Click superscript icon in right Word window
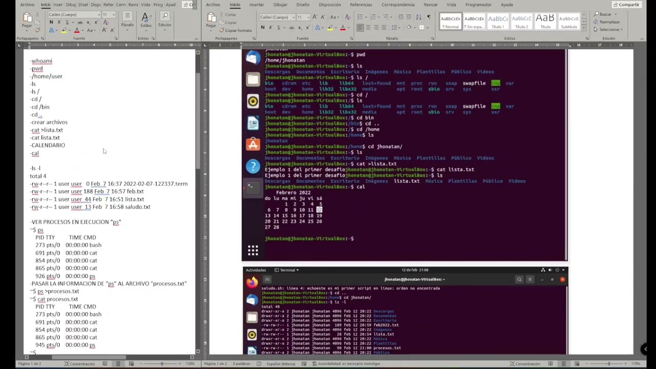656x369 pixels. 307,28
